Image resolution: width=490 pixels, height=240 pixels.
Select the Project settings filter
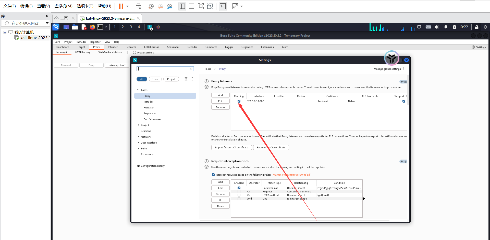tap(171, 79)
